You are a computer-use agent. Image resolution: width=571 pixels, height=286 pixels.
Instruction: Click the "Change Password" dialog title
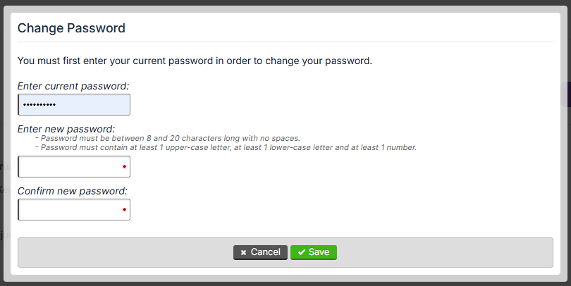71,28
